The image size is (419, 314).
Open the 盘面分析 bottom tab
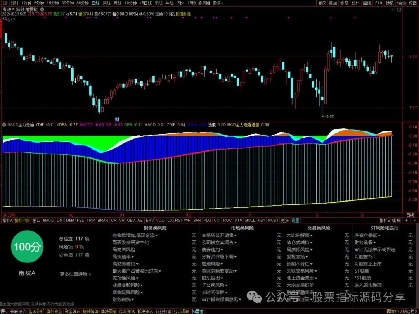click(x=36, y=311)
